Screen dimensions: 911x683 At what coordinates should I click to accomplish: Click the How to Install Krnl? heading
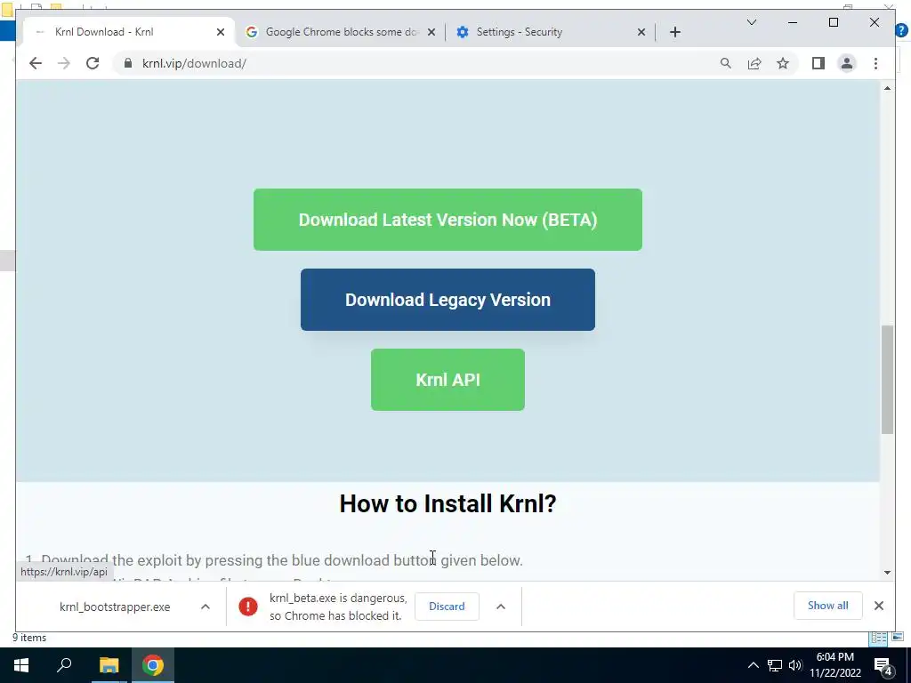coord(447,503)
